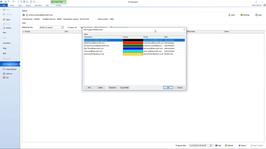This screenshot has height=149, width=266.
Task: Switch to the Allocation ribbon tab
Action: click(x=38, y=6)
